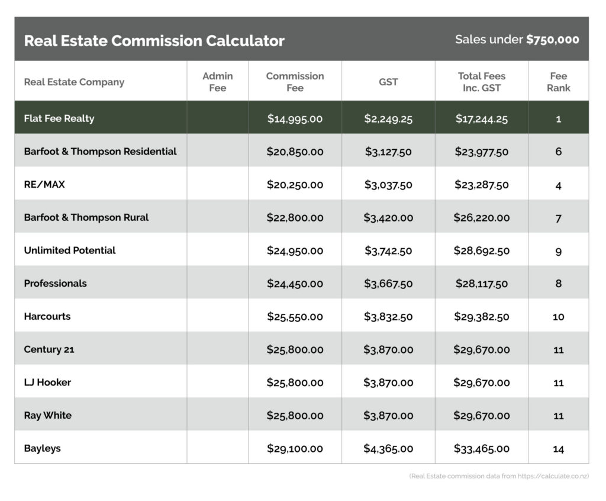Screen dimensions: 606x501
Task: Click Ray White's empty admin fee cell
Action: point(217,416)
